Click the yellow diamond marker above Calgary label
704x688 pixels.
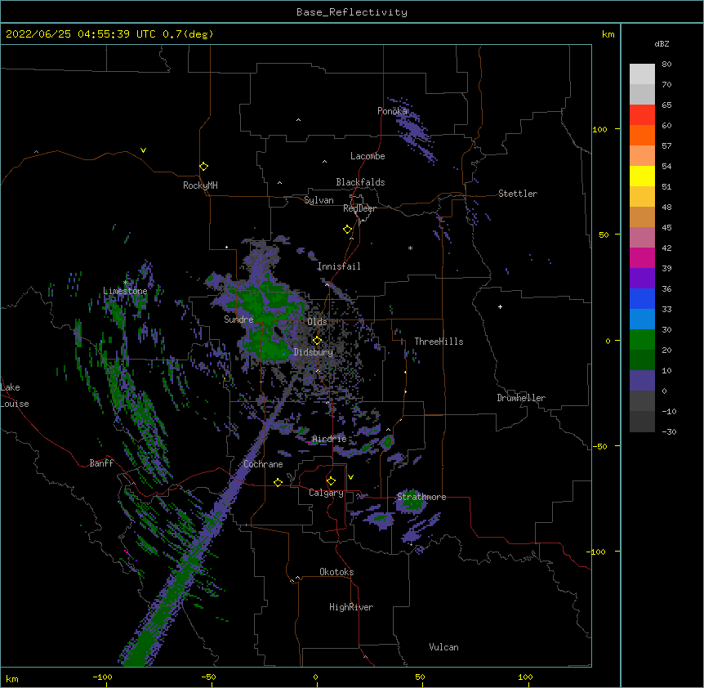[331, 481]
